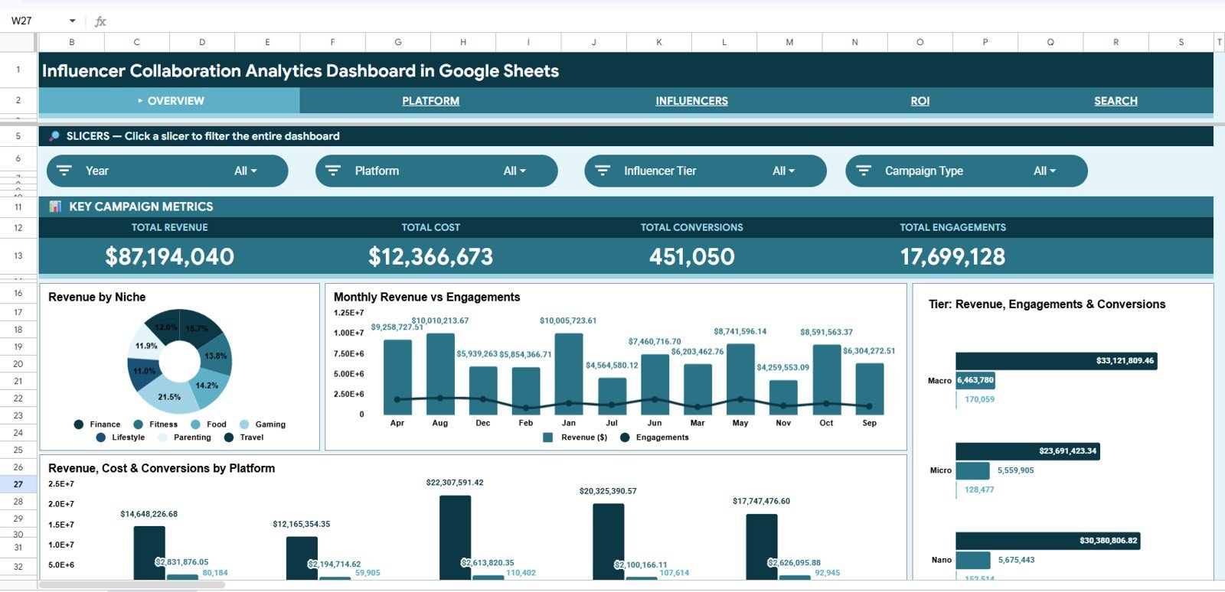Click the TOTAL ENGAGEMENTS header label
The image size is (1225, 592).
(x=953, y=227)
